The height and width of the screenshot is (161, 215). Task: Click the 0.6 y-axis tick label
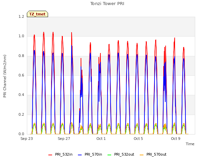pyautogui.click(x=21, y=75)
